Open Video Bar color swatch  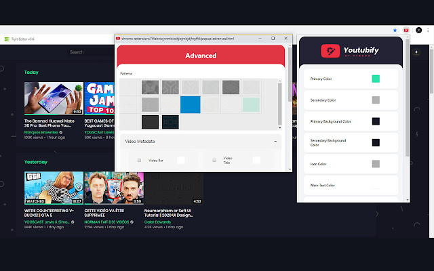click(181, 161)
